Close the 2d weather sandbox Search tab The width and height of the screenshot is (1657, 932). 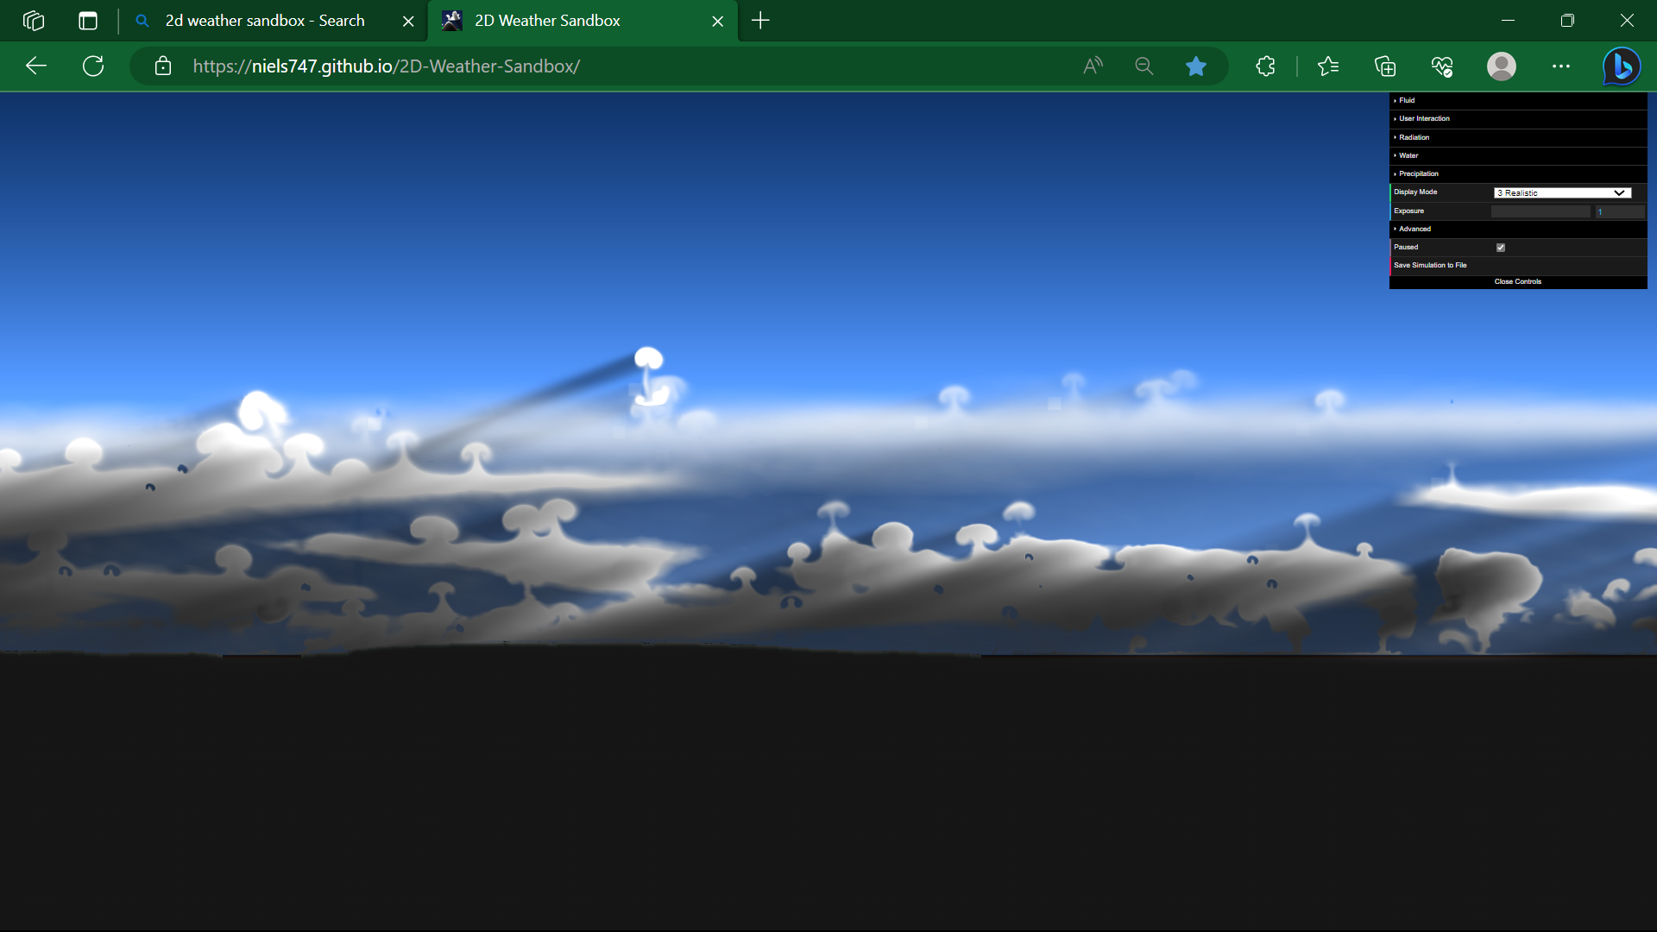click(x=408, y=22)
